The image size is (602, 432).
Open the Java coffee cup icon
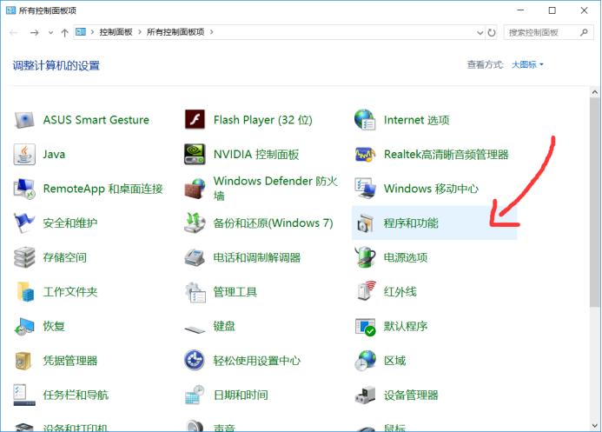coord(24,155)
